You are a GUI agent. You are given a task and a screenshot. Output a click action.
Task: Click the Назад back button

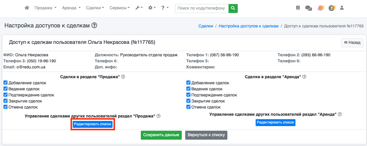coord(352,42)
